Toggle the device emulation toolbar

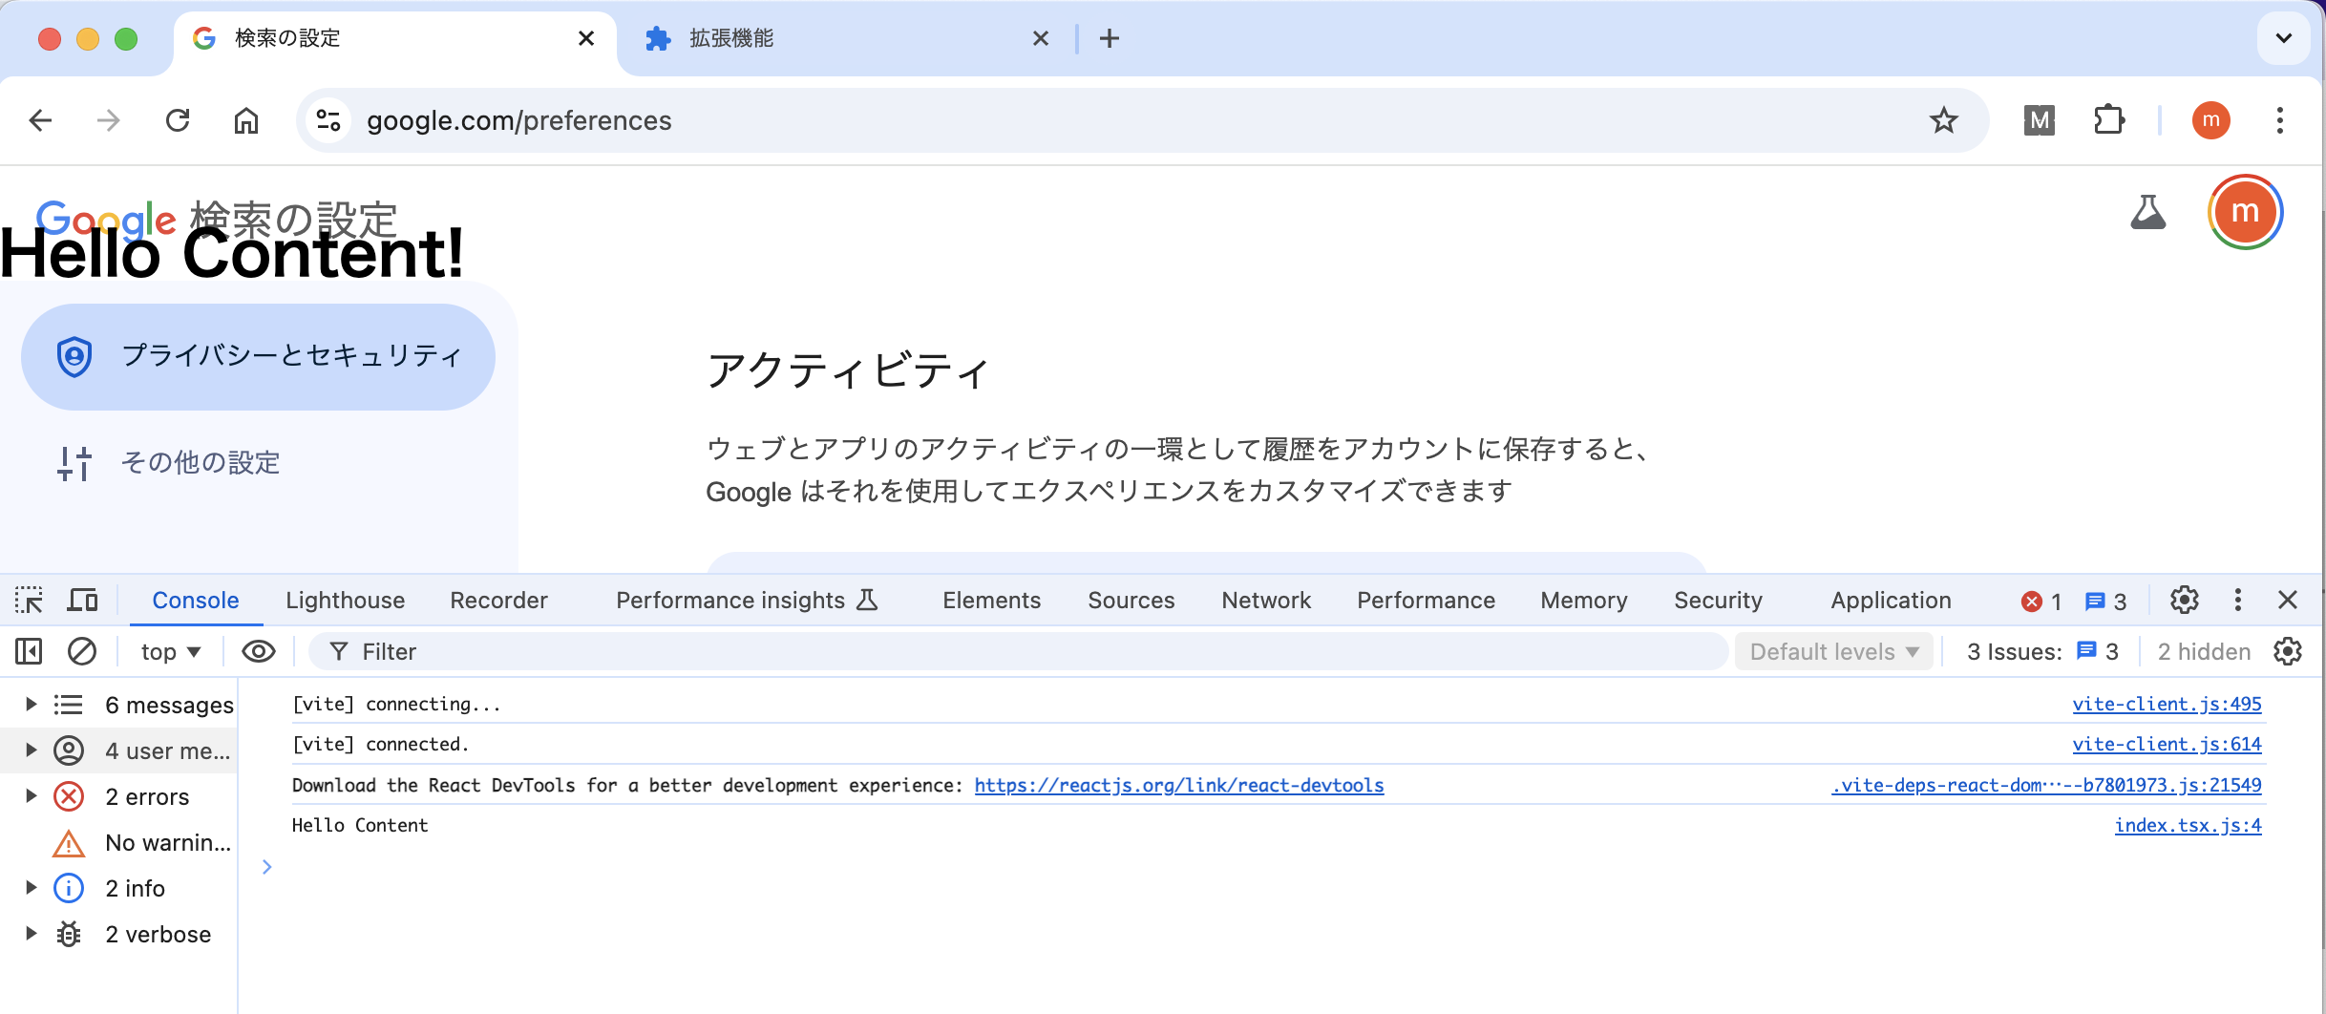coord(82,600)
